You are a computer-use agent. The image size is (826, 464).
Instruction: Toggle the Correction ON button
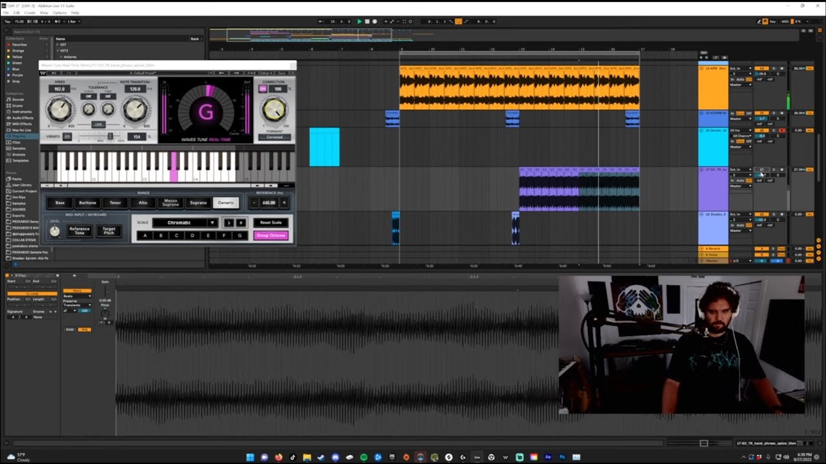click(263, 89)
